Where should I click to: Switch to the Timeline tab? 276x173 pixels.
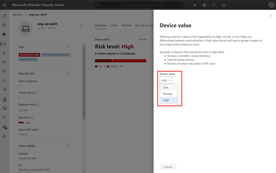pos(126,26)
